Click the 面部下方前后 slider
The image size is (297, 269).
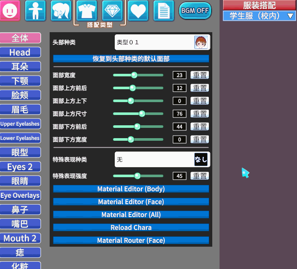click(138, 127)
